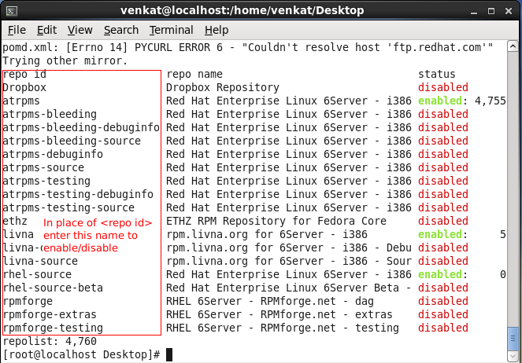The image size is (522, 363).
Task: Click the PYCURL ERROR 6 message line
Action: 248,47
